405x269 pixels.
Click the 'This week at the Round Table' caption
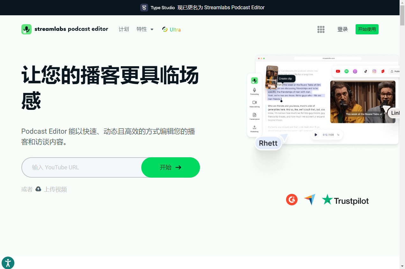point(364,114)
